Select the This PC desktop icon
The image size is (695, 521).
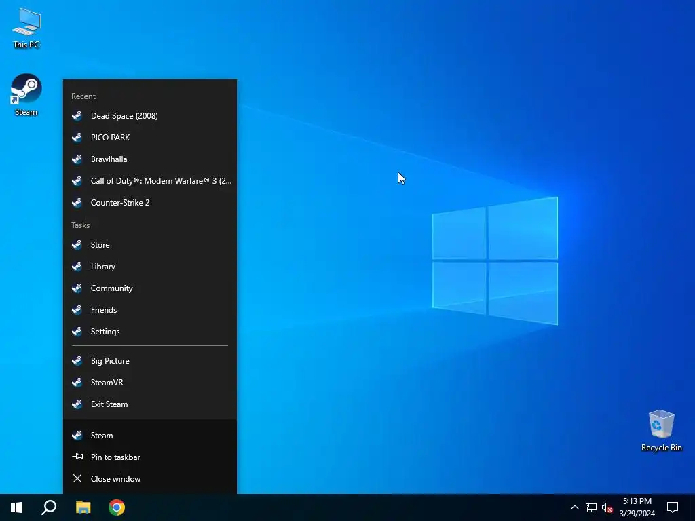(26, 28)
